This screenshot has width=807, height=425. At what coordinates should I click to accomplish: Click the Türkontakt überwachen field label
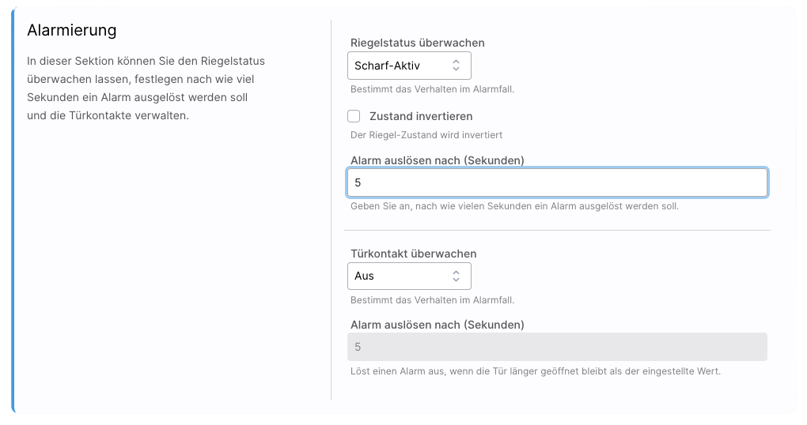(413, 254)
